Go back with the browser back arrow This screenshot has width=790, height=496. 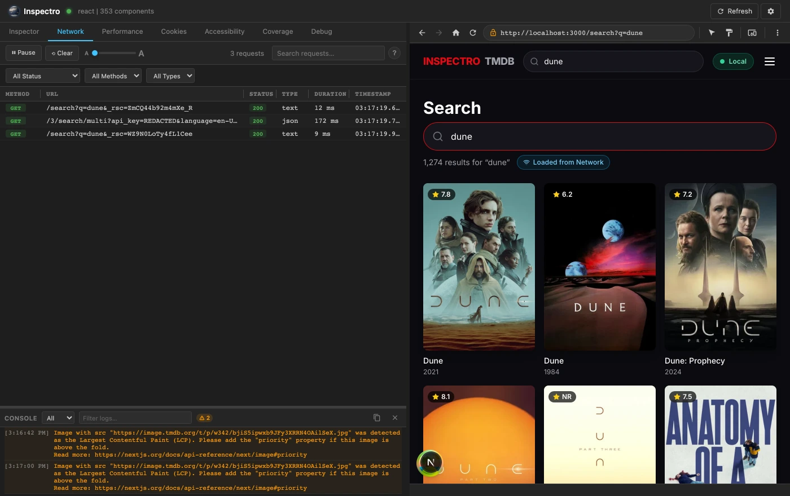point(422,33)
